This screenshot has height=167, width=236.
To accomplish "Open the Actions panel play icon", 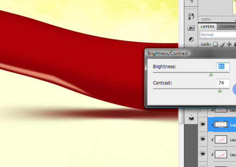I will (x=191, y=28).
